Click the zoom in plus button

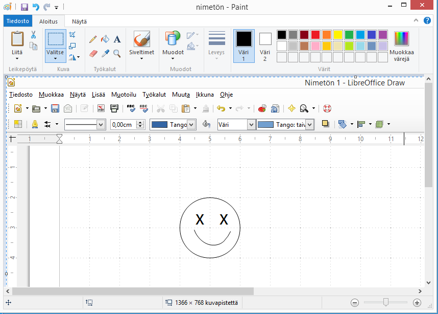click(417, 303)
